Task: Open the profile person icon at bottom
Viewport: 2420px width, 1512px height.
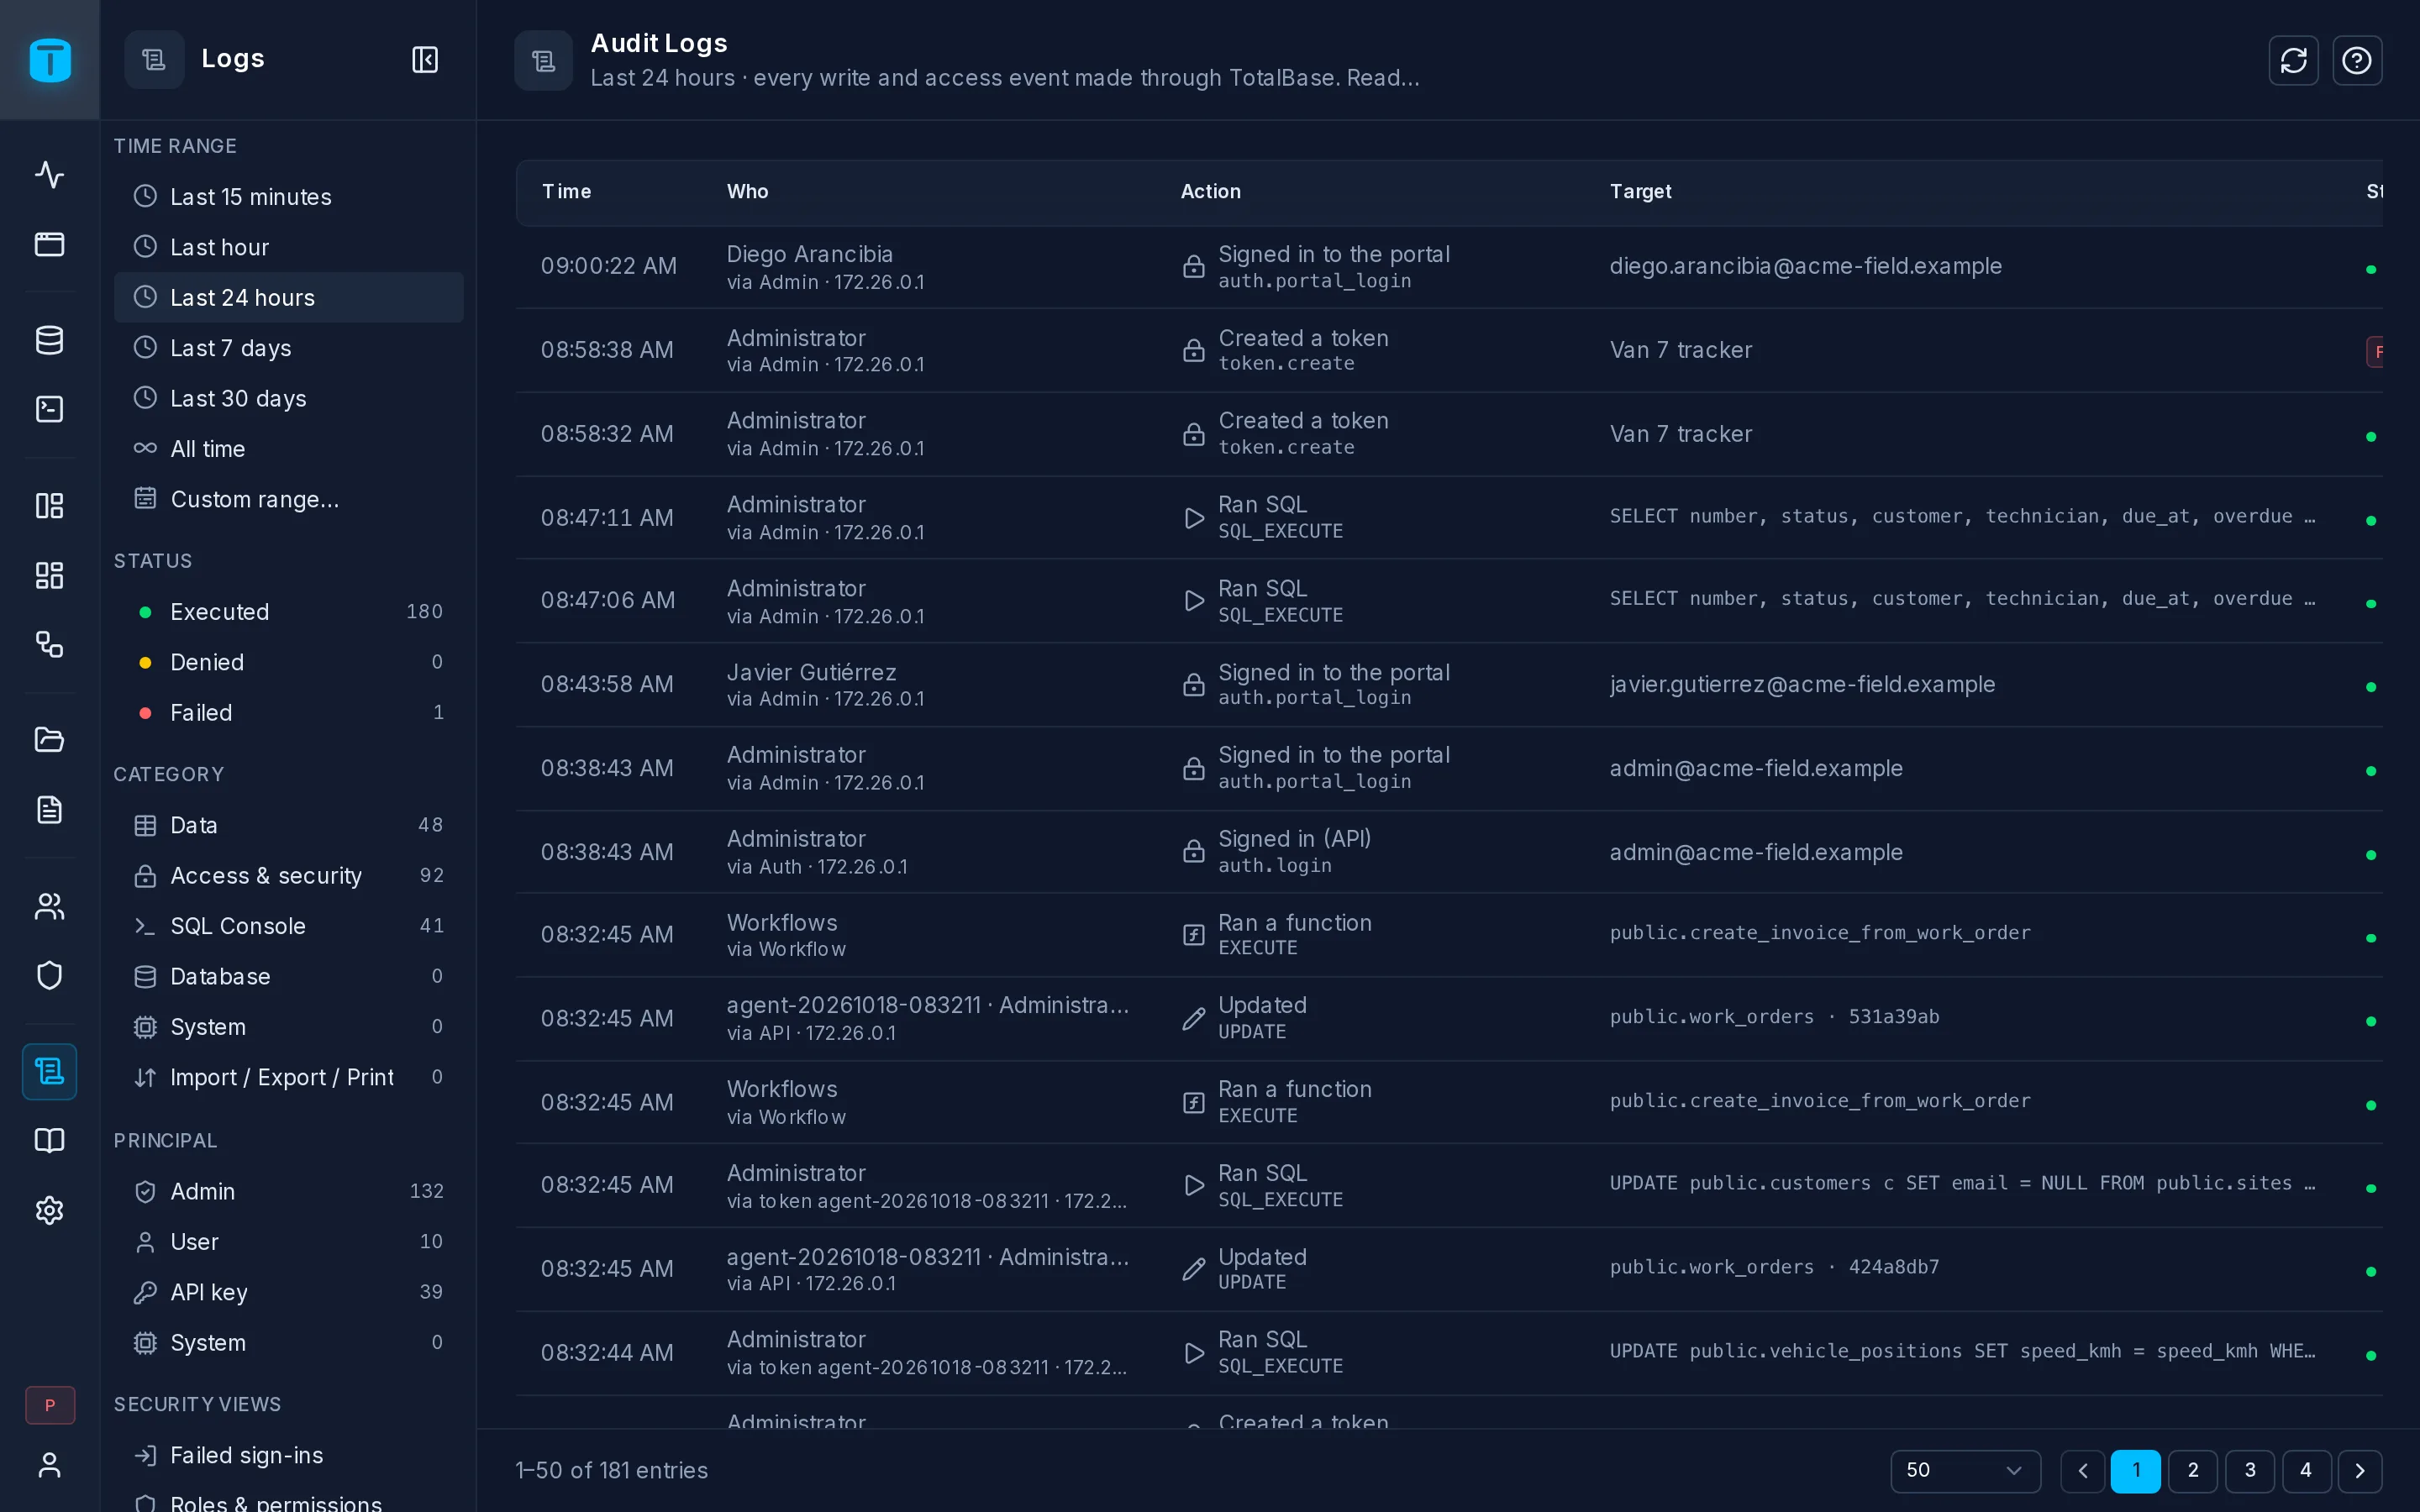Action: 49,1465
